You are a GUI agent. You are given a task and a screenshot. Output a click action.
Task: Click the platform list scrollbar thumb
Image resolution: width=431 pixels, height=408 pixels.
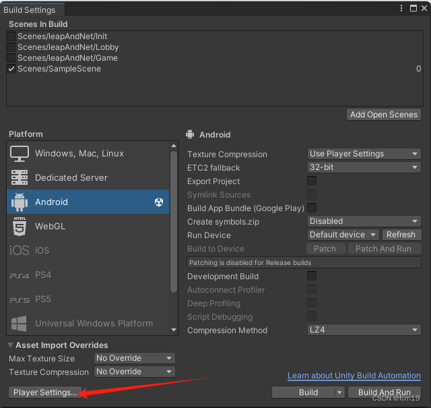(174, 222)
